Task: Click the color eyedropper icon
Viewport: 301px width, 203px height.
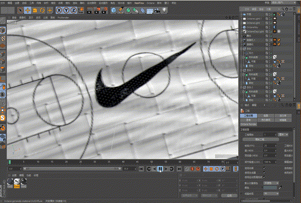Action: point(280,187)
